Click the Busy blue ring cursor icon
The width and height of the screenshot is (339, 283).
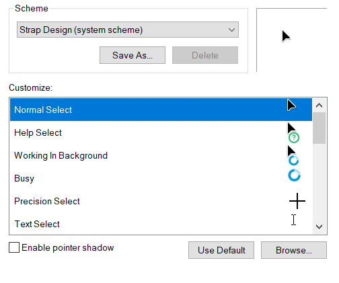pyautogui.click(x=294, y=175)
